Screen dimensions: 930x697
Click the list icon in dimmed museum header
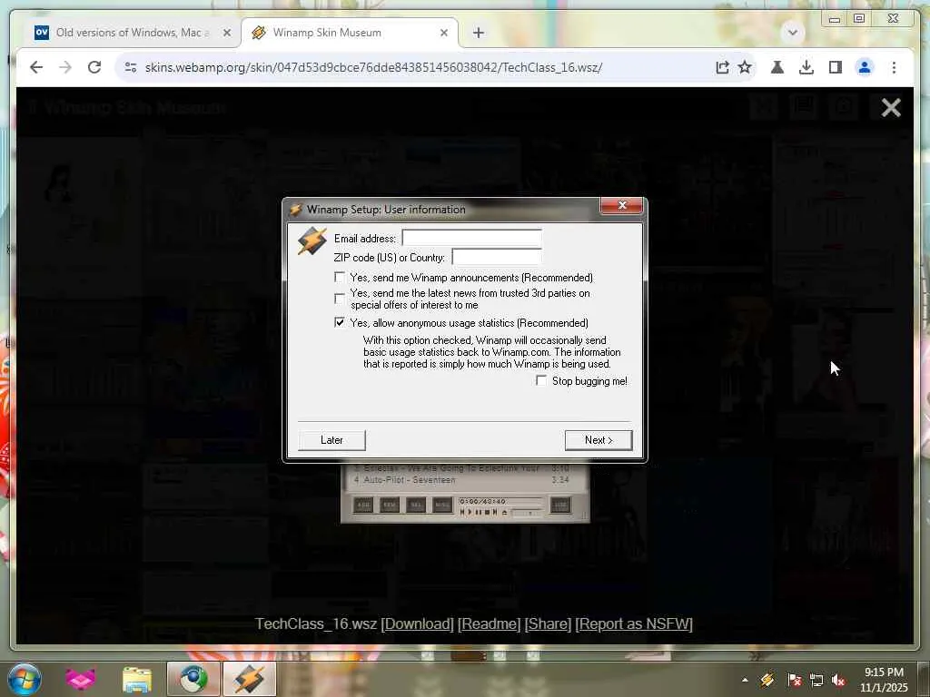coord(804,107)
